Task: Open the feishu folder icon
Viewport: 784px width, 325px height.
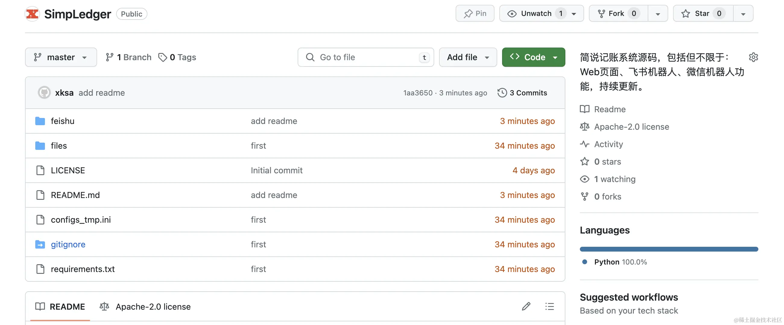Action: click(40, 121)
